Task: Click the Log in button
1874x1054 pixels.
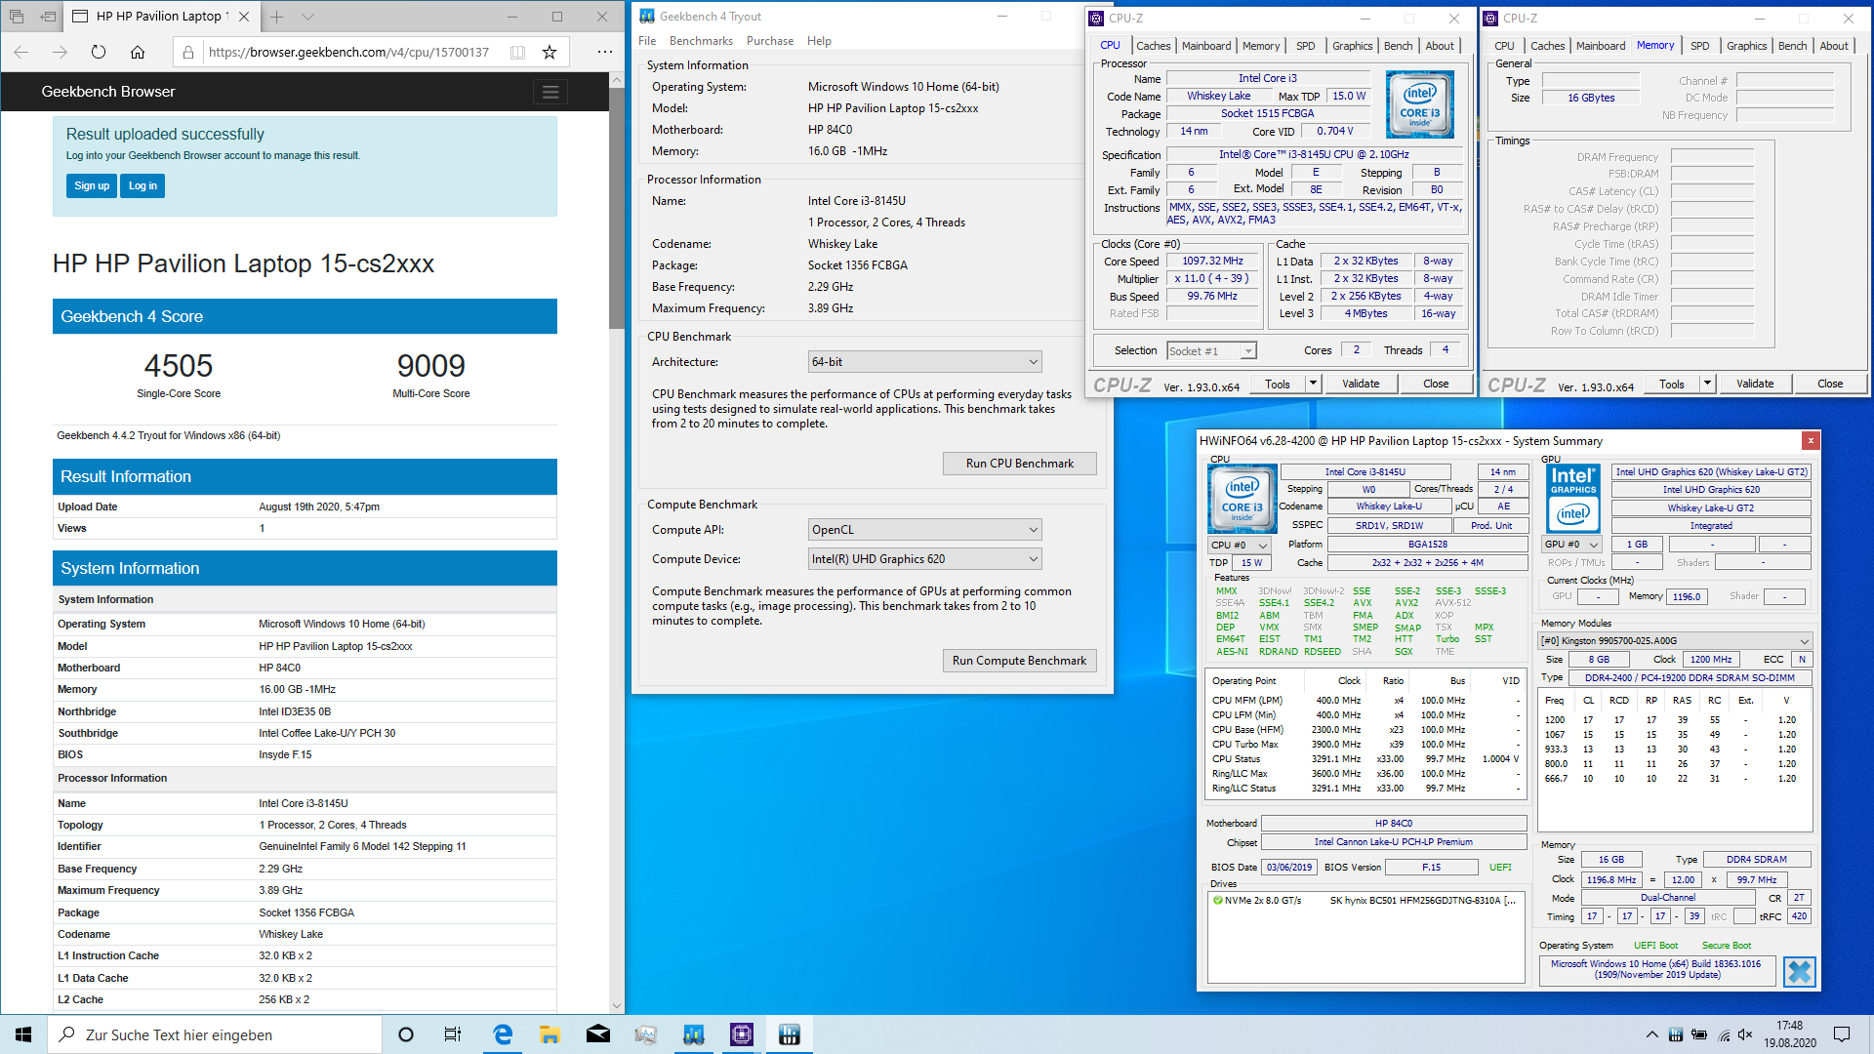Action: click(143, 185)
